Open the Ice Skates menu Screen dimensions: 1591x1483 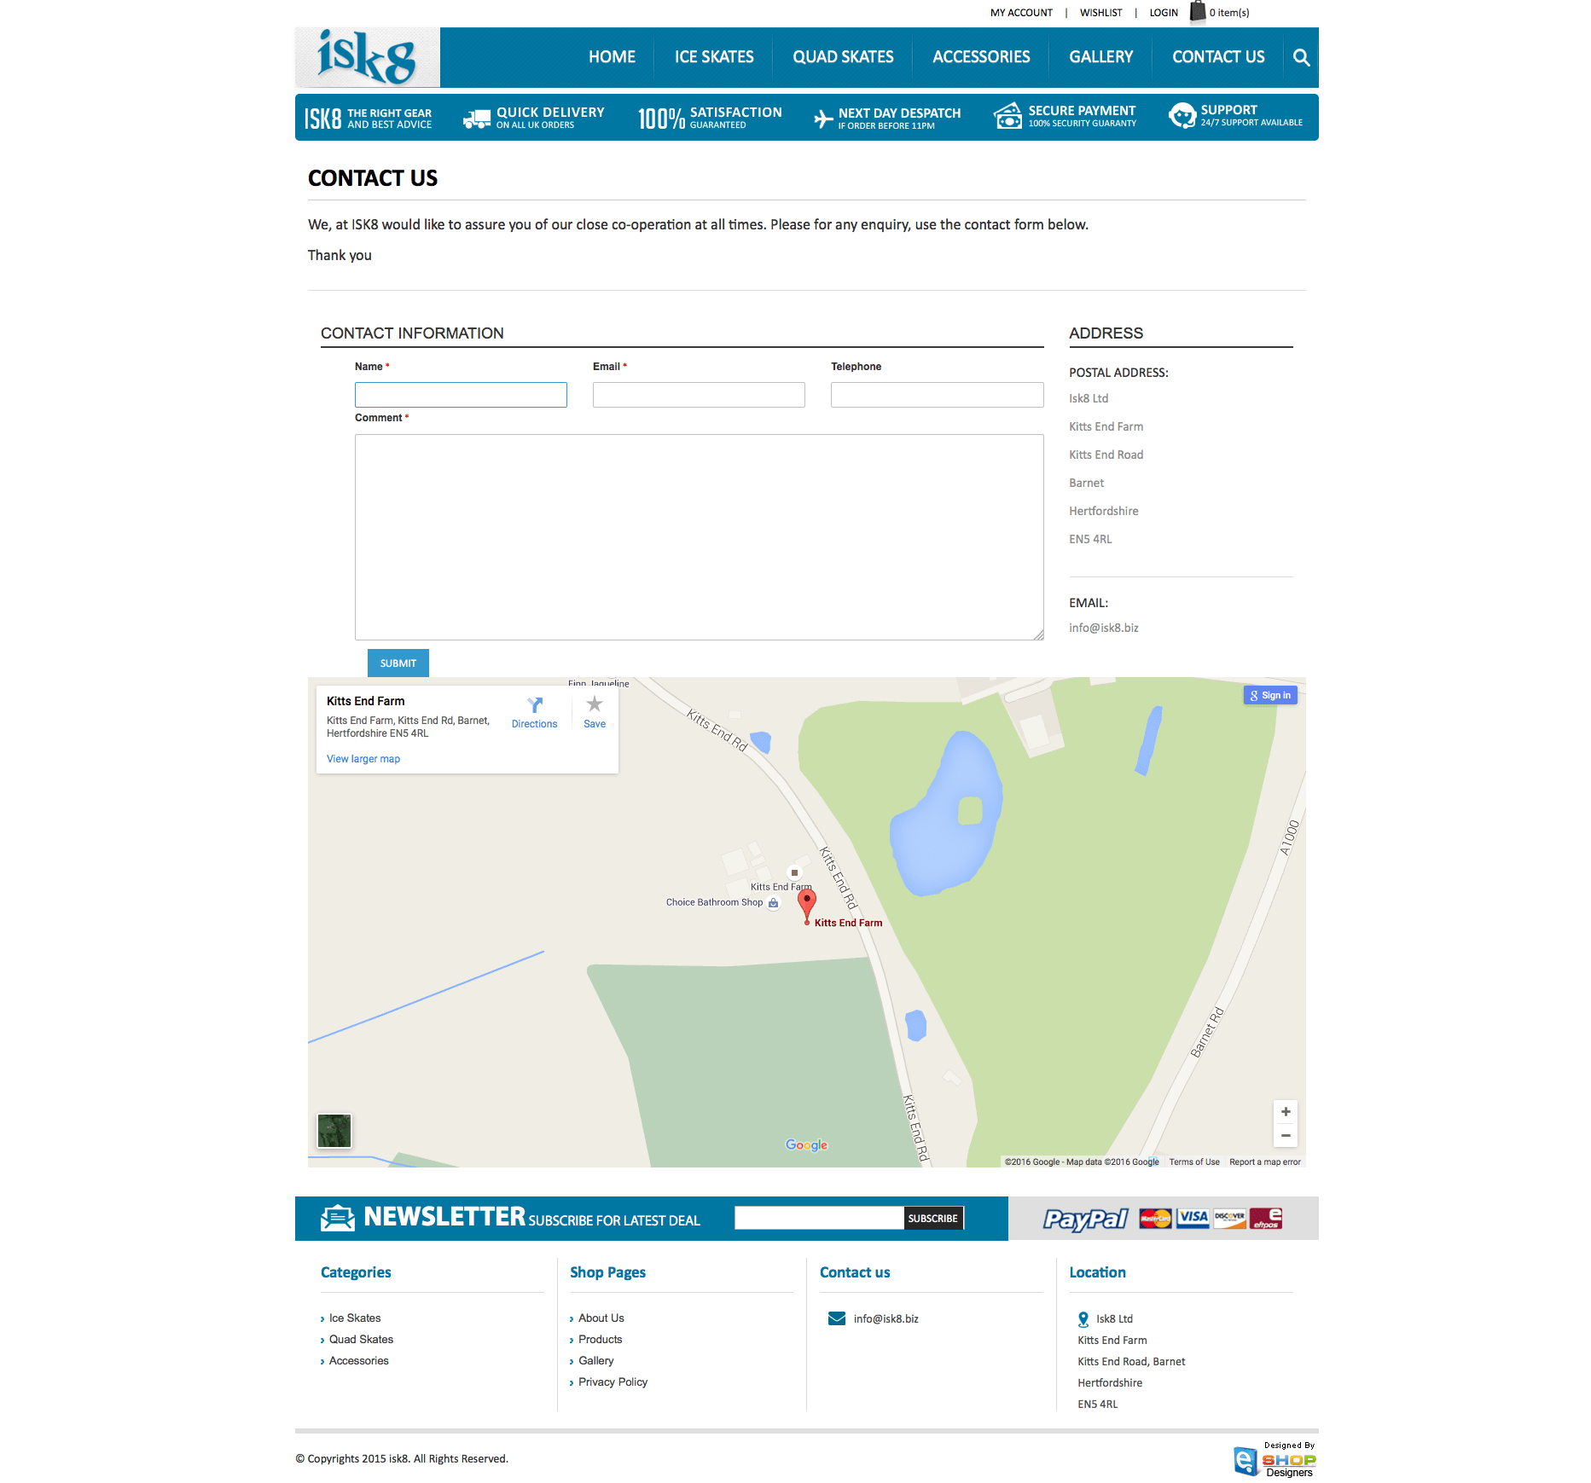pyautogui.click(x=714, y=57)
